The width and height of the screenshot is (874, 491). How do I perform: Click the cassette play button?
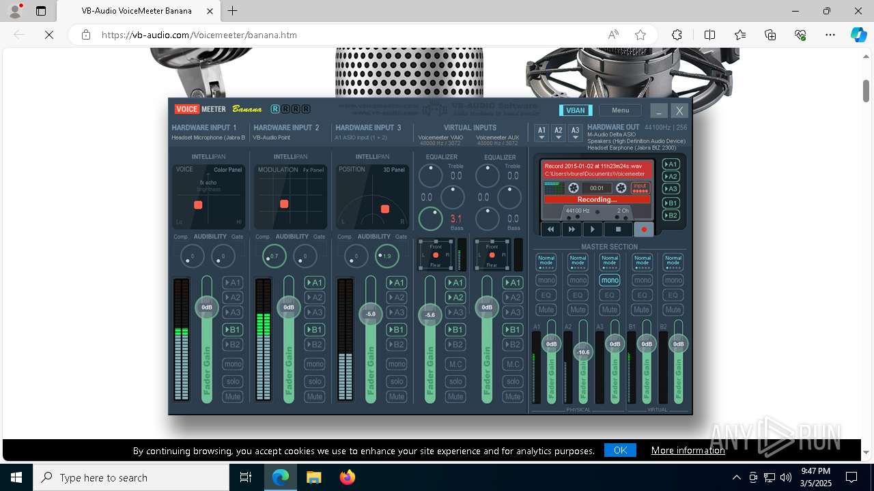(x=593, y=230)
